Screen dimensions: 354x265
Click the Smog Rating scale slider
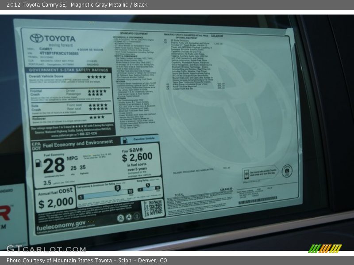point(147,187)
